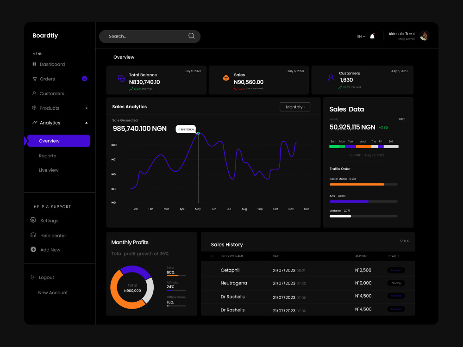This screenshot has height=347, width=463.
Task: Click the N12,500 amount cell
Action: click(363, 270)
